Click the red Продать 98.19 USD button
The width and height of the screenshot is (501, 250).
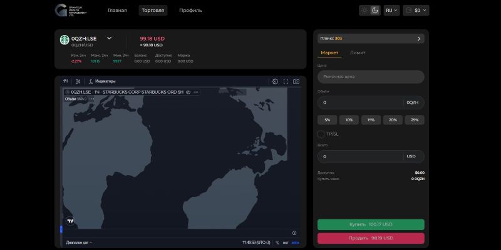371,238
